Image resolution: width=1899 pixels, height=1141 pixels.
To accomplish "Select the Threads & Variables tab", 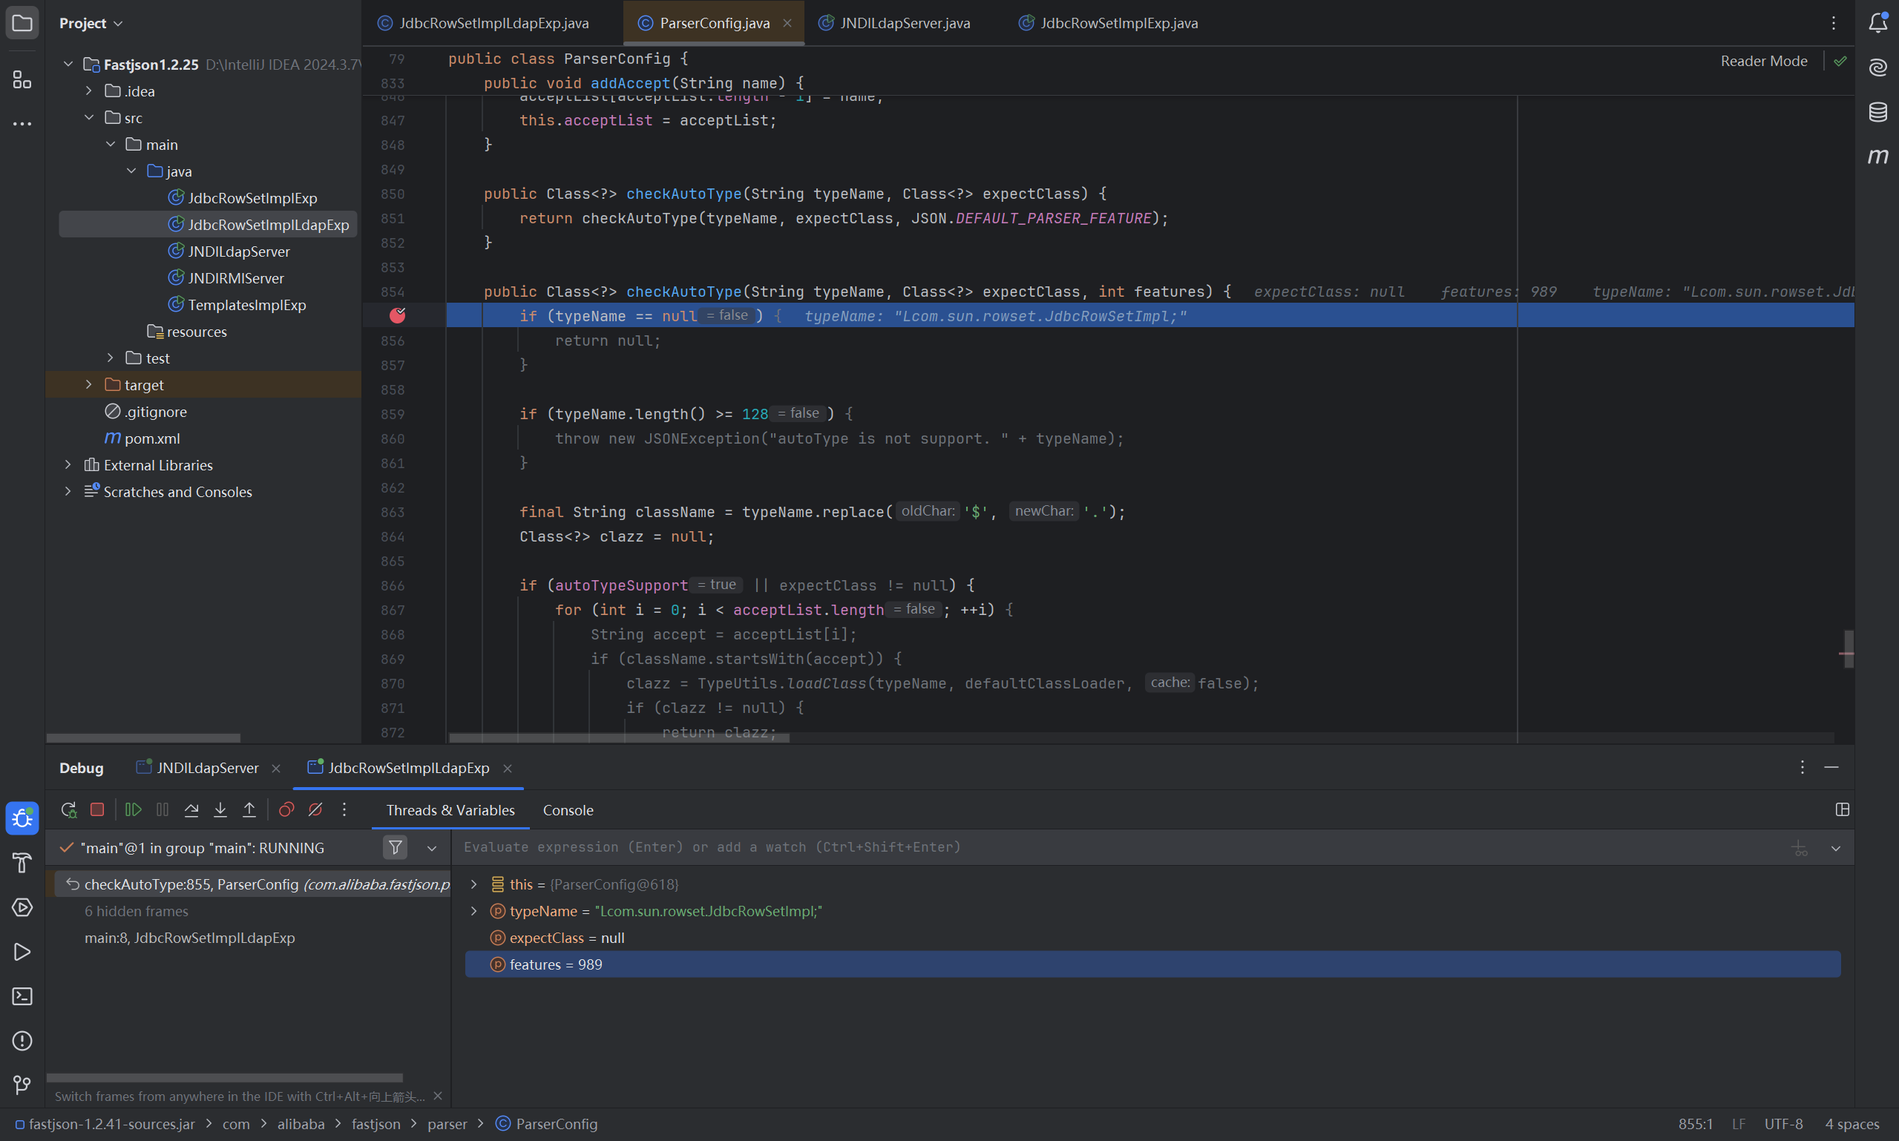I will (450, 809).
